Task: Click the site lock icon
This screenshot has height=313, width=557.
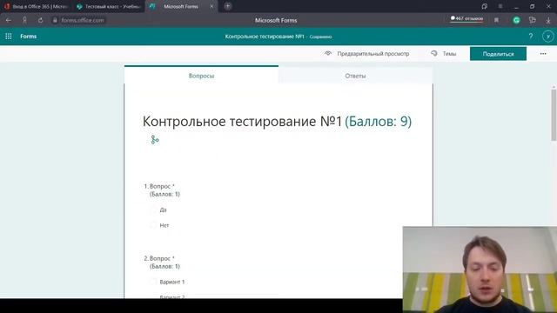Action: click(x=55, y=20)
